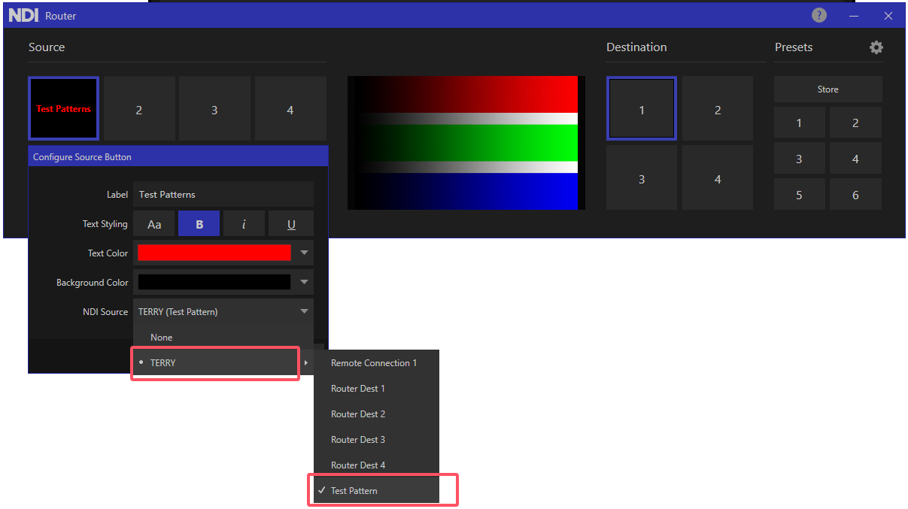Click the help question mark icon
Viewport: 908px width, 509px height.
819,15
